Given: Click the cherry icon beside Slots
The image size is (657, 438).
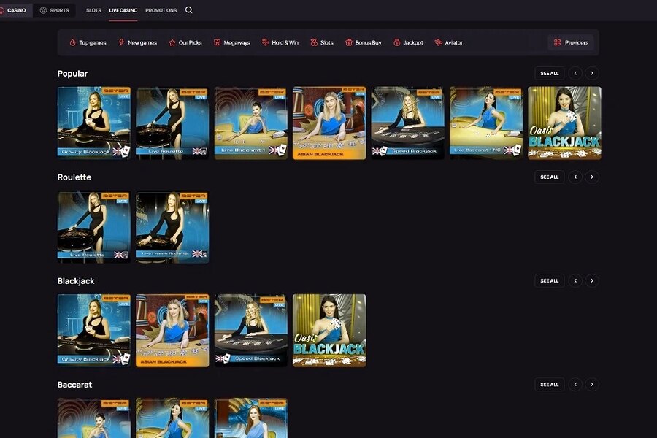Looking at the screenshot, I should coord(314,42).
